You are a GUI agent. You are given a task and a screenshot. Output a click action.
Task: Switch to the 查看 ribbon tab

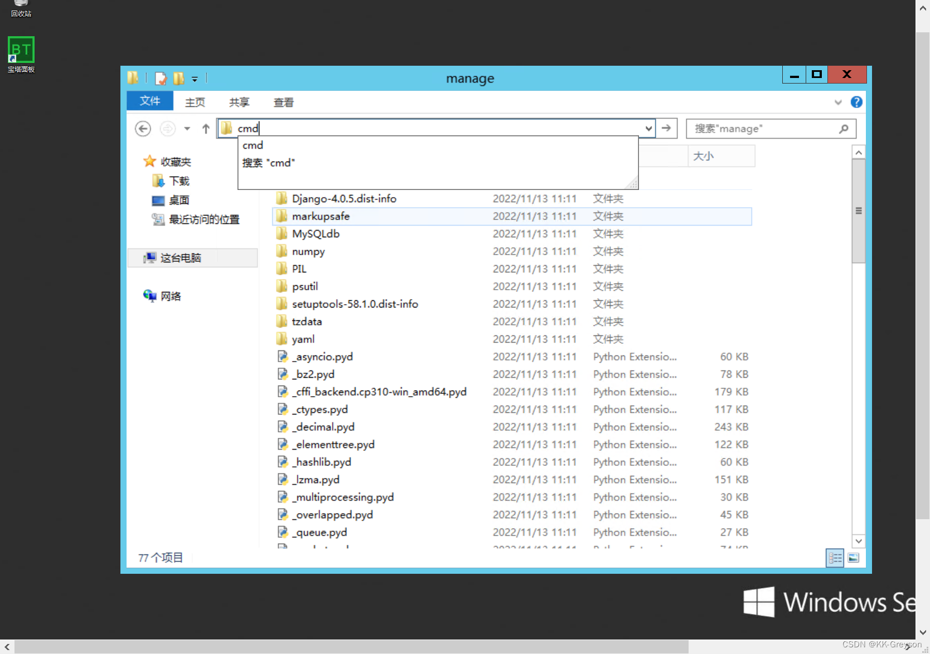click(283, 103)
